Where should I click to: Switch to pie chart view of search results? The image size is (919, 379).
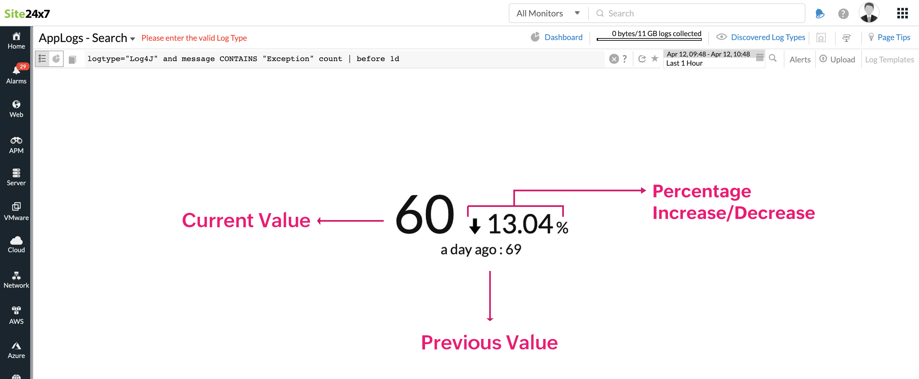(56, 58)
